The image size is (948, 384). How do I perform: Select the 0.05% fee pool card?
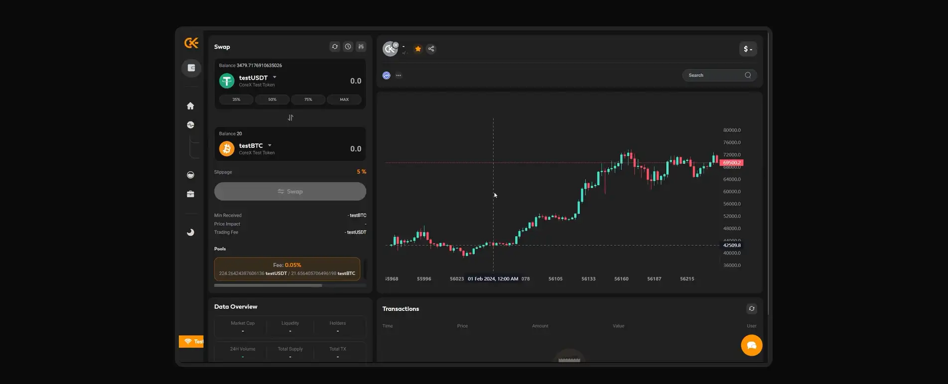(287, 269)
